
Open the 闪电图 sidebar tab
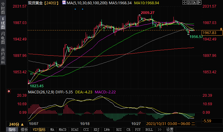point(3,38)
